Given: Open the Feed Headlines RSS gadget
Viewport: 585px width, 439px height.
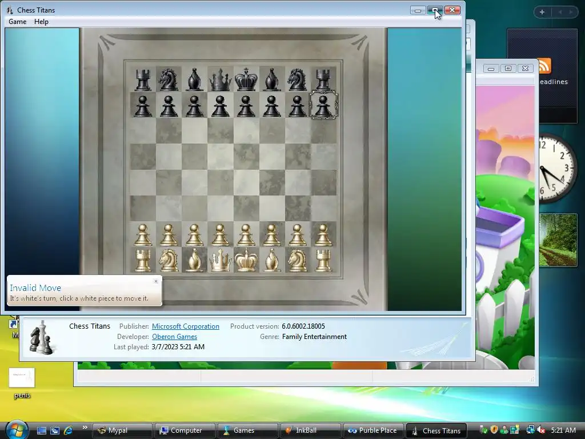Looking at the screenshot, I should click(545, 66).
